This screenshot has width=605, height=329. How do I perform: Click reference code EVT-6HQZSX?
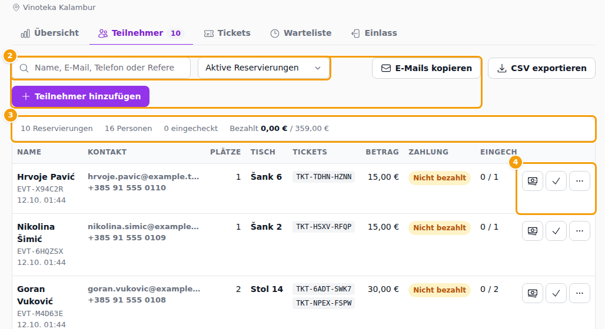[40, 251]
